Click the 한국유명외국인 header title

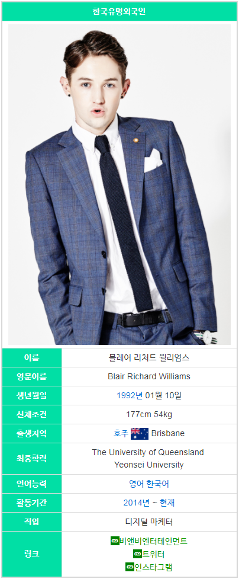[119, 11]
